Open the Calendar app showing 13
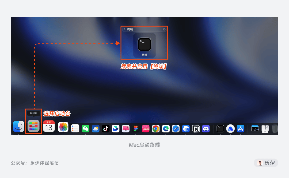The height and width of the screenshot is (178, 289). 49,126
